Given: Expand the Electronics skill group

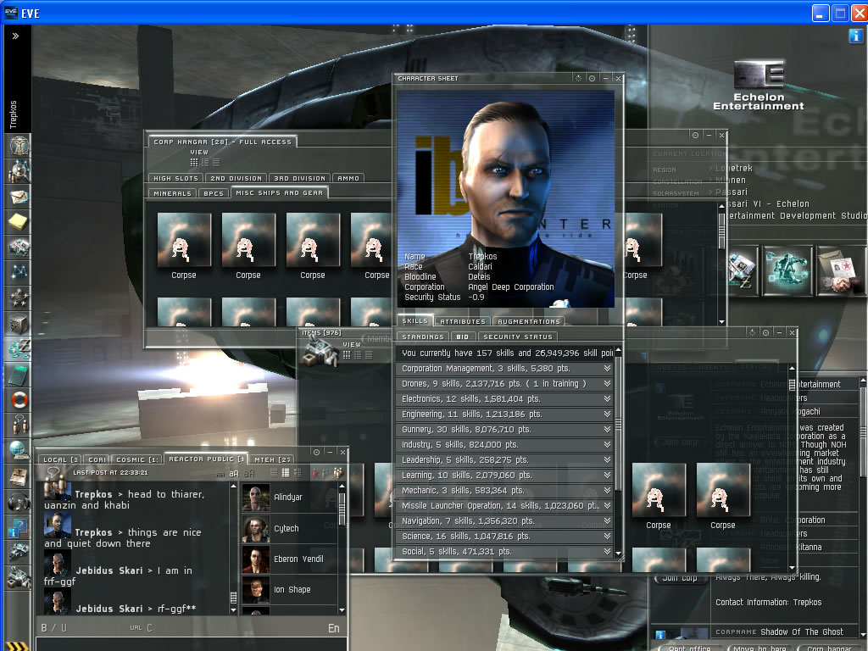Looking at the screenshot, I should point(607,398).
